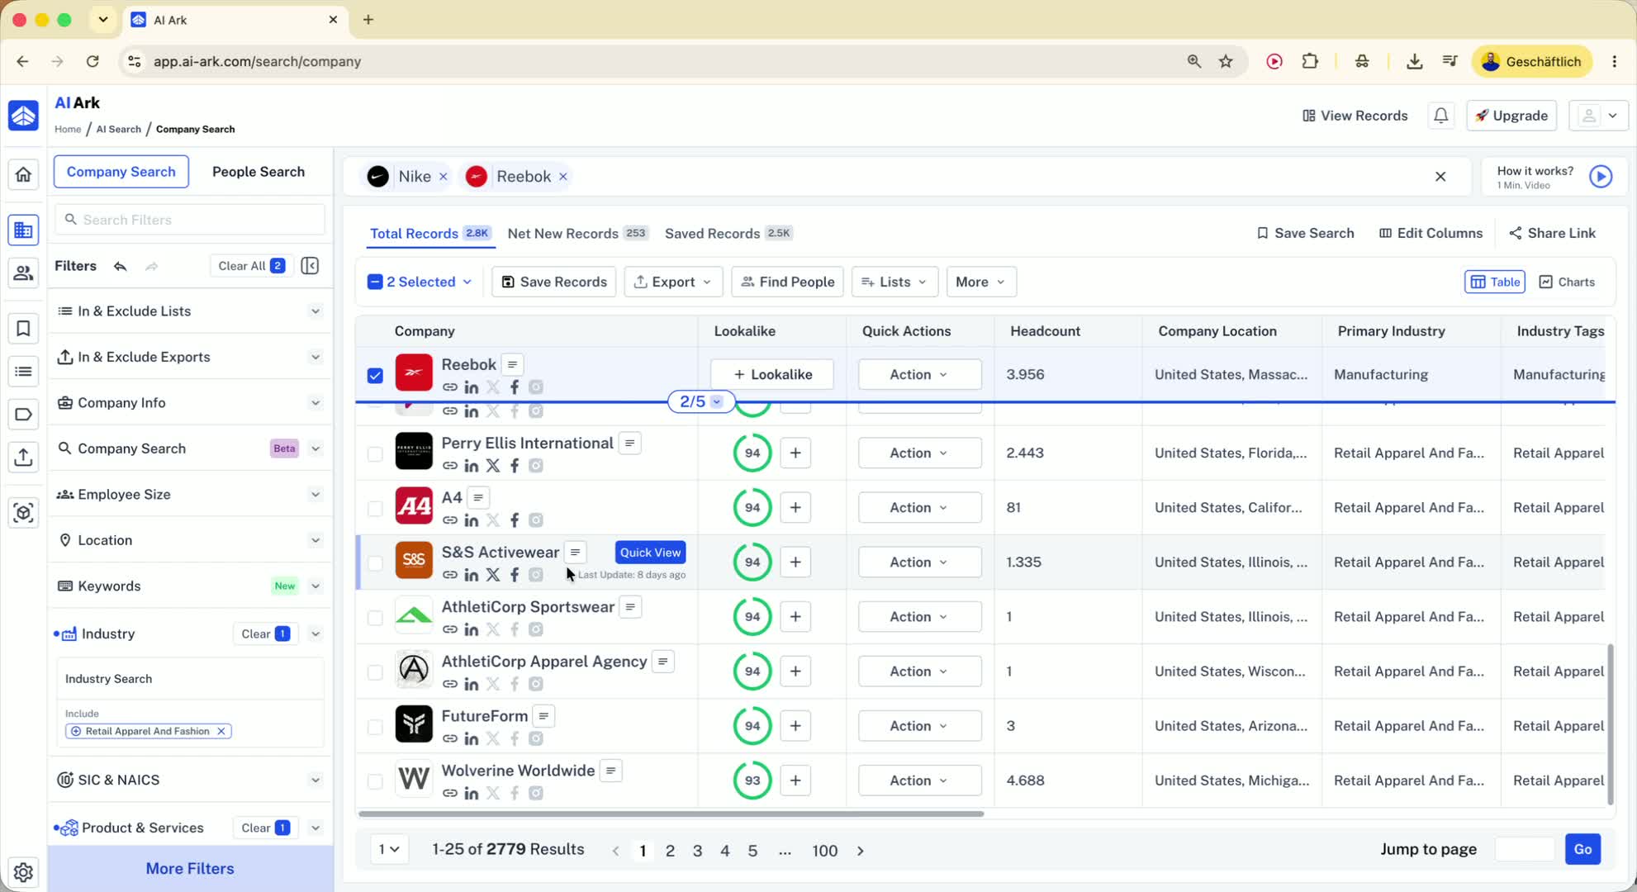Add lookalike for Wolverine Worldwide with plus
Screen dimensions: 1637x892
coord(795,780)
